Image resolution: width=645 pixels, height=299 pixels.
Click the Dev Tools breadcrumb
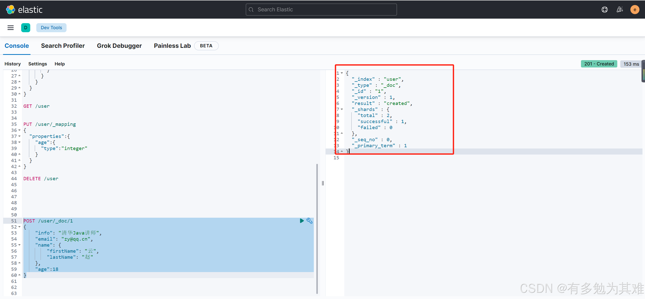point(51,28)
